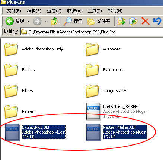
Task: Click the Copy To folder icon
Action: point(133,21)
